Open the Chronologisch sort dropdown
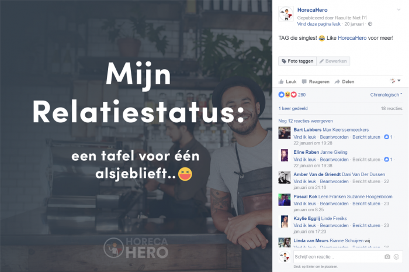409x272 pixels. coord(386,95)
